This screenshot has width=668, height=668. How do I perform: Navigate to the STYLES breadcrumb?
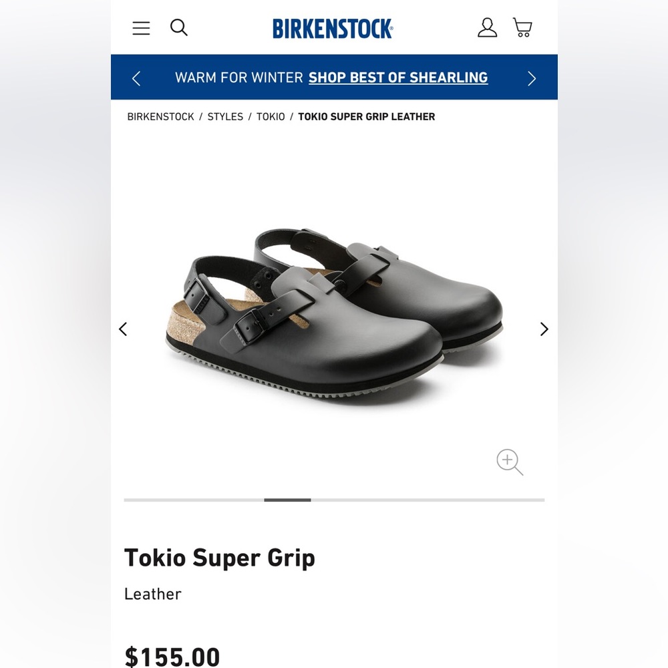(225, 116)
